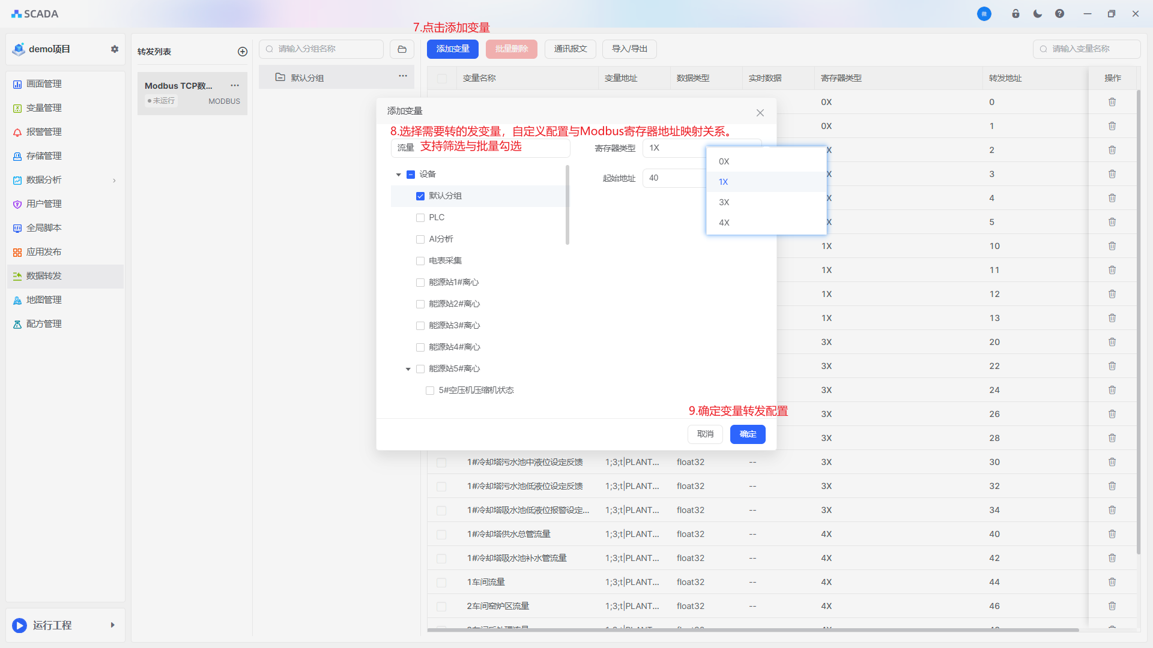1153x648 pixels.
Task: Open help question mark icon
Action: click(1059, 14)
